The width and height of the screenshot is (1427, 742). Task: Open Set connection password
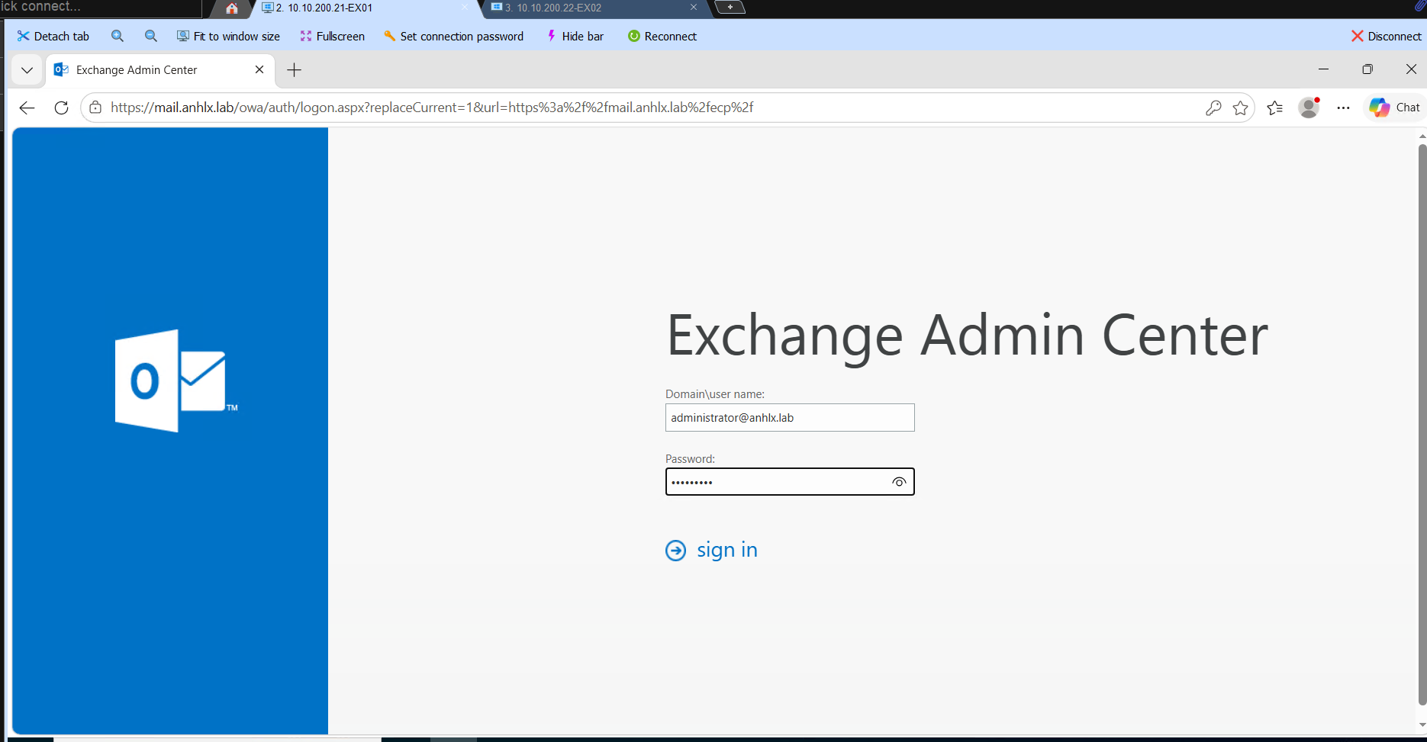453,36
